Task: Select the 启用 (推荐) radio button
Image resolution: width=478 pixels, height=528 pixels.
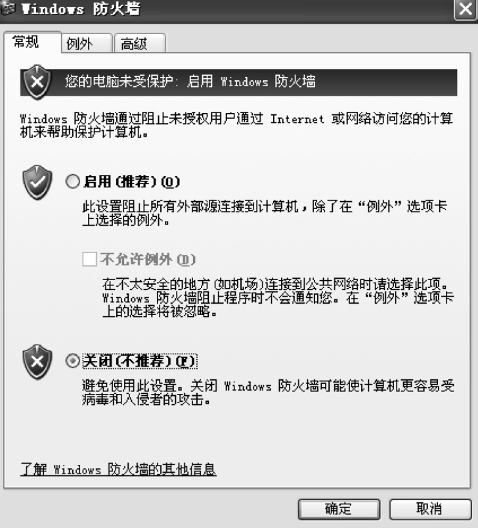Action: pyautogui.click(x=73, y=181)
